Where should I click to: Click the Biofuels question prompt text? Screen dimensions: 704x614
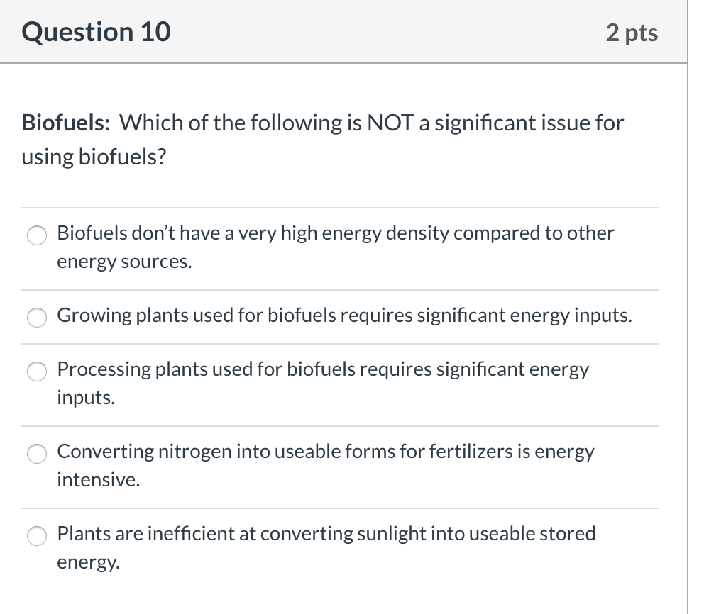coord(322,139)
